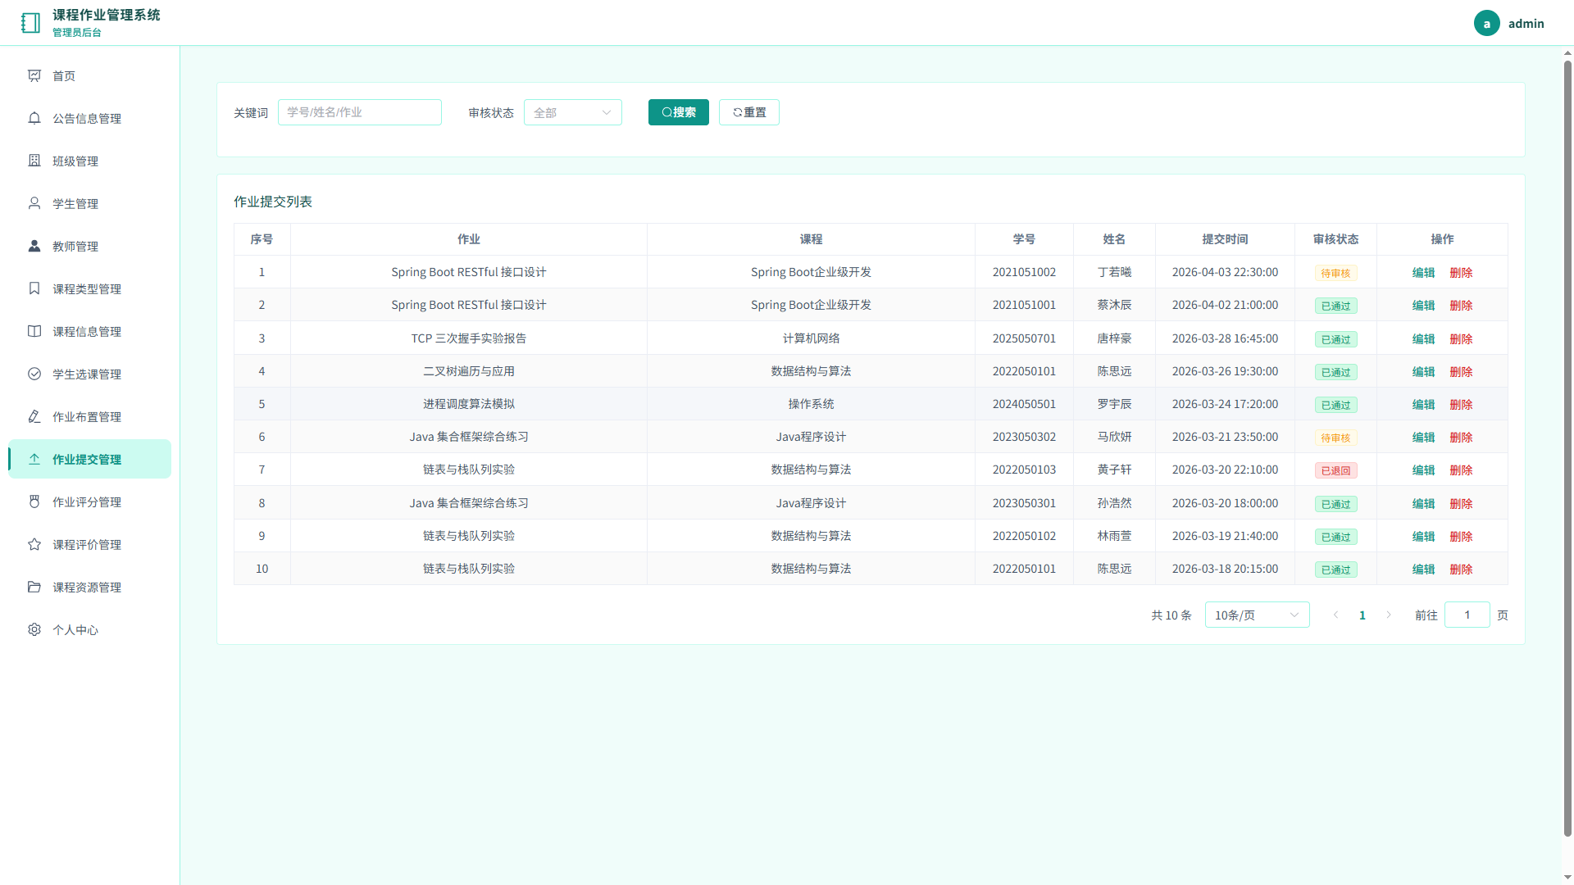Click the open book icon for 课程信息管理

click(34, 331)
